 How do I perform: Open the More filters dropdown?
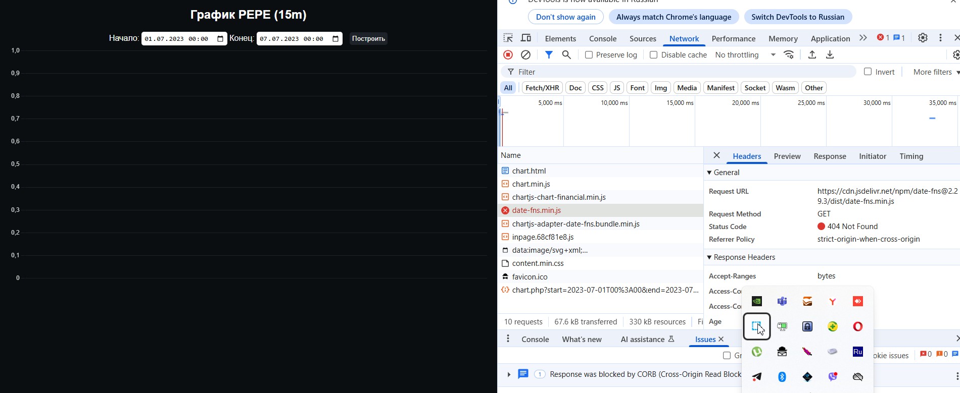click(936, 72)
